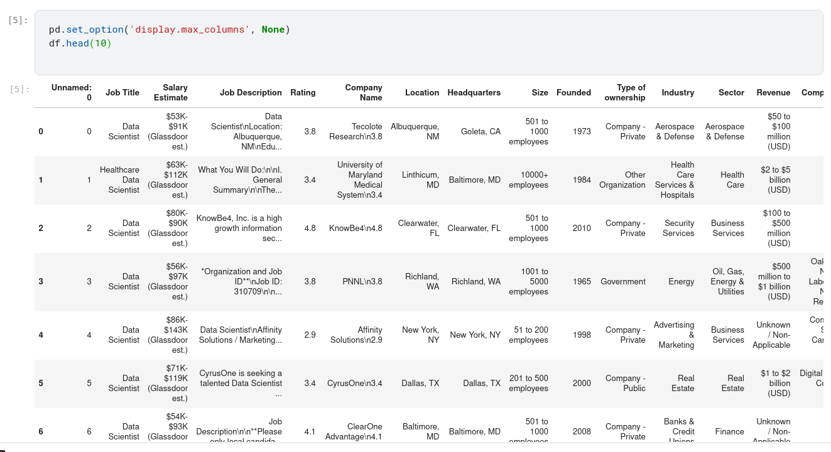Click the Job Title column header
This screenshot has width=831, height=452.
(x=122, y=92)
